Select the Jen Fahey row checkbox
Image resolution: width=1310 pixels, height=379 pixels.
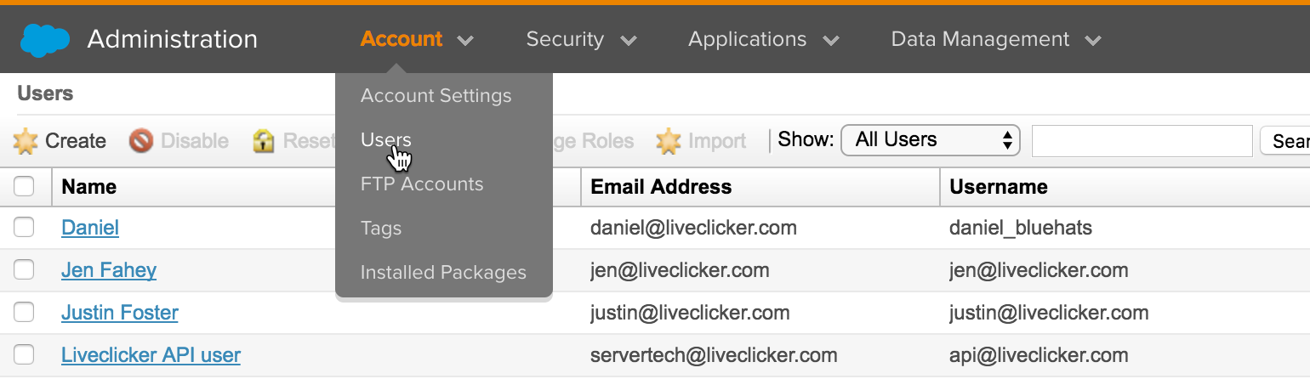pyautogui.click(x=24, y=270)
